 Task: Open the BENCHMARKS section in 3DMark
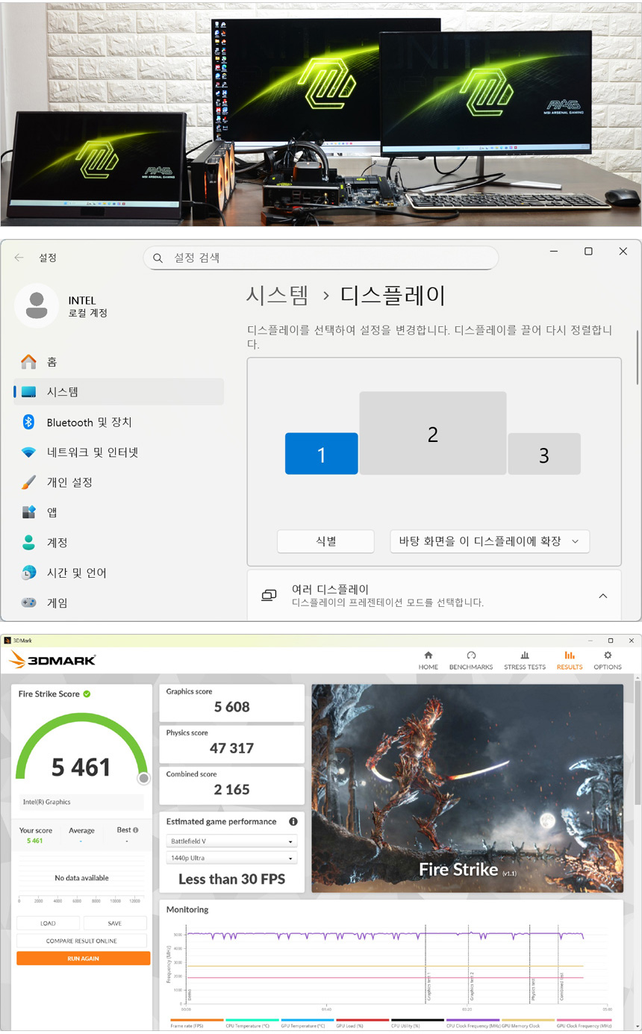coord(470,660)
